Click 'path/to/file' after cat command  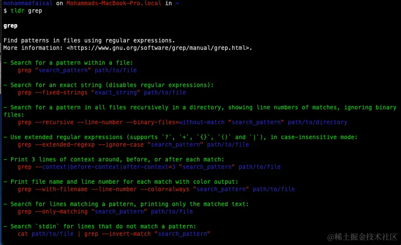point(52,234)
